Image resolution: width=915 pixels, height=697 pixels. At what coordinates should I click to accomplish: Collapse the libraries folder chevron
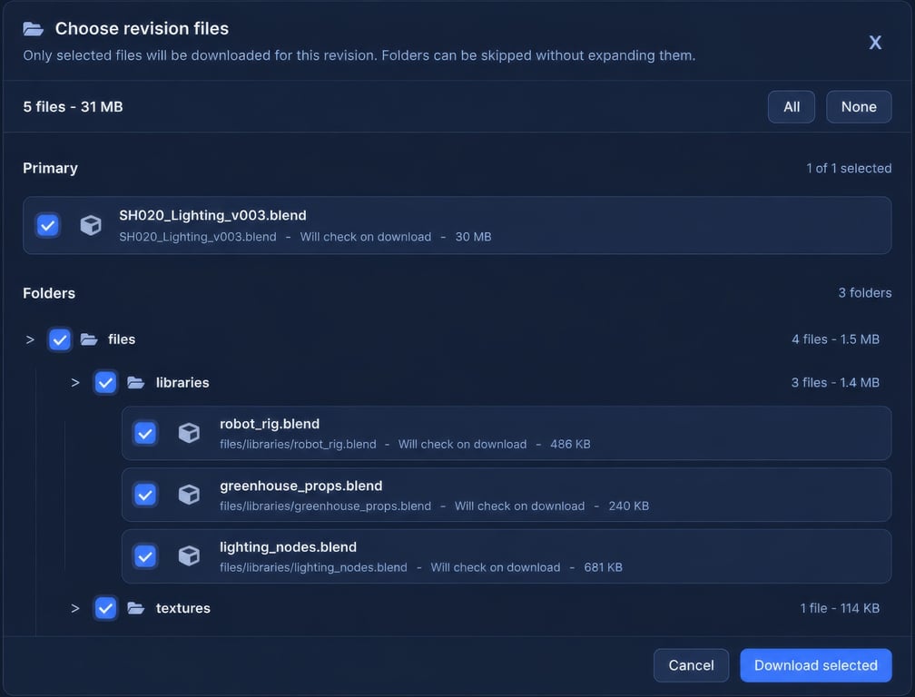click(x=75, y=383)
